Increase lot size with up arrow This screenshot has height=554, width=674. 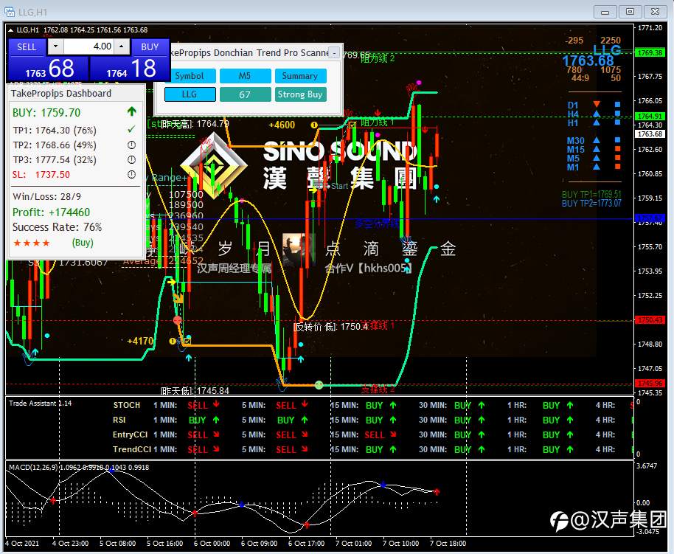click(122, 46)
